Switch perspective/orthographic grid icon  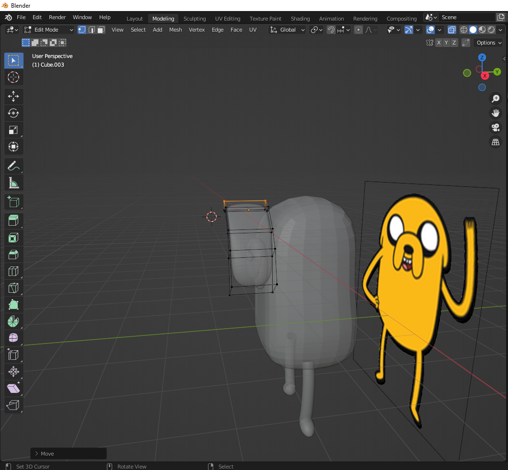(x=496, y=142)
